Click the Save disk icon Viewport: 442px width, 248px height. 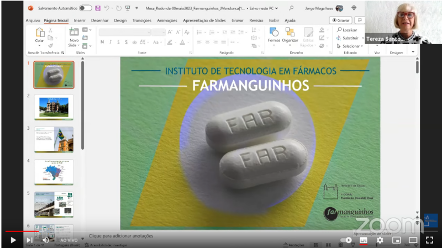pos(98,8)
